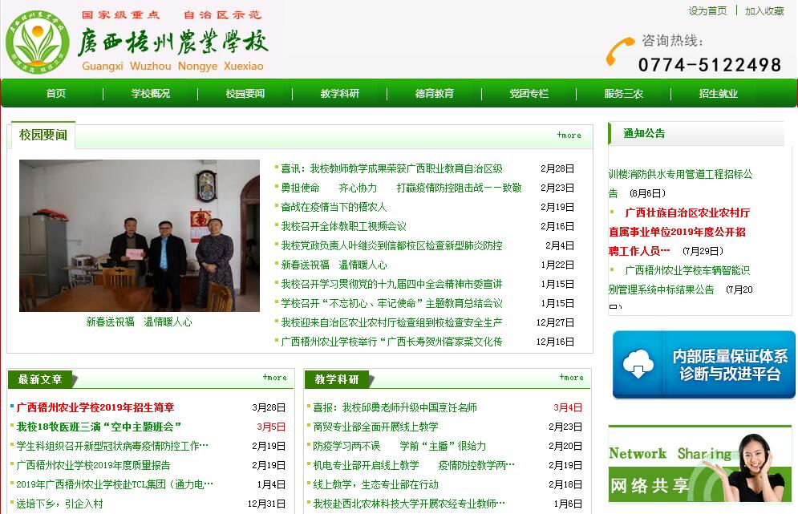798x514 pixels.
Task: Open 首页 in navigation bar
Action: click(x=56, y=94)
